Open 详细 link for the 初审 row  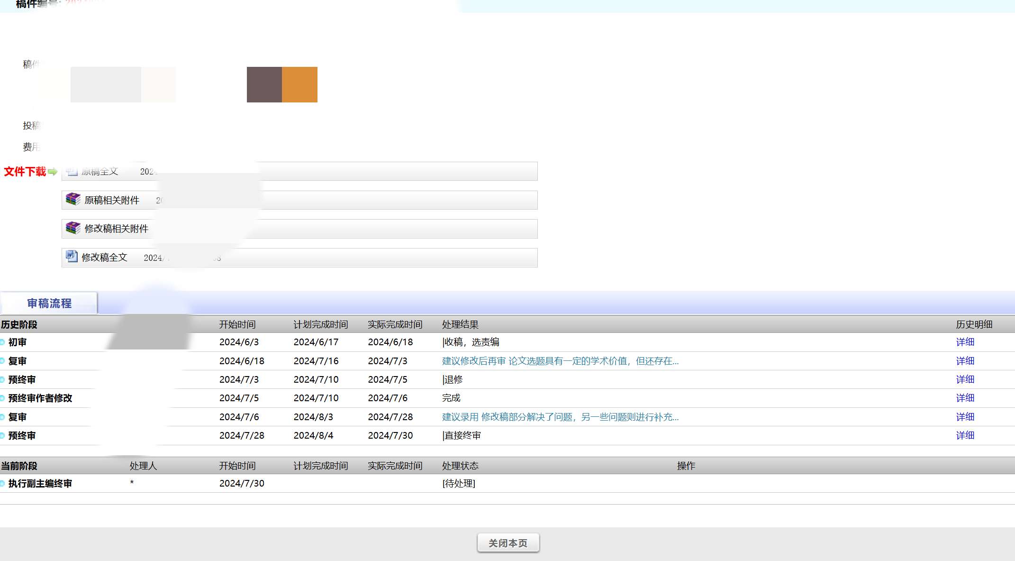coord(965,342)
